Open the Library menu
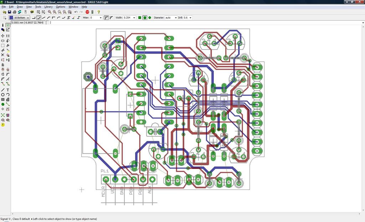 point(48,7)
